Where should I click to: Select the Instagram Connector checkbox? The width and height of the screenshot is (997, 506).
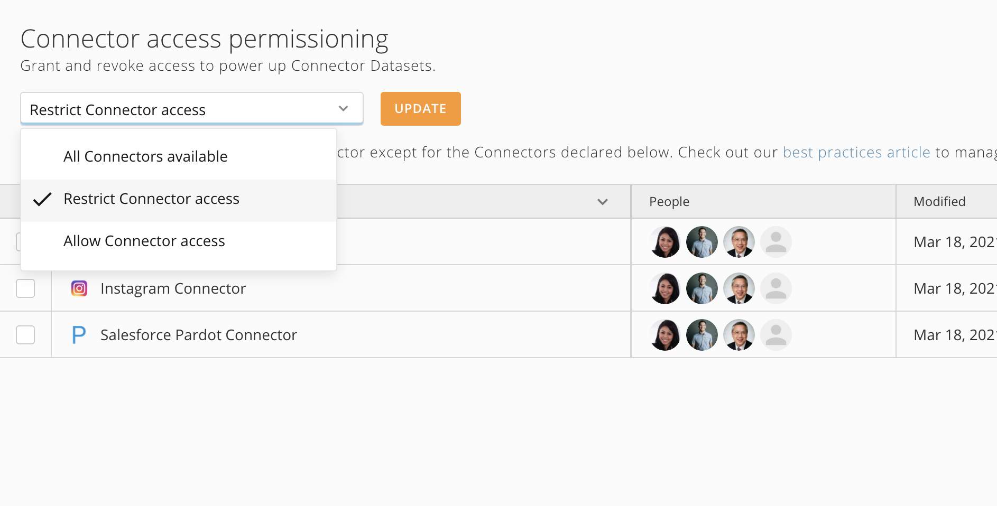coord(25,288)
